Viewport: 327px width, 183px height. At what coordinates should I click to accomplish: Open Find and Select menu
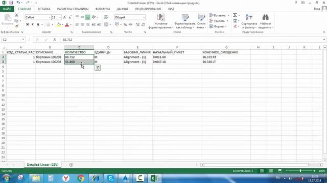[x=266, y=21]
